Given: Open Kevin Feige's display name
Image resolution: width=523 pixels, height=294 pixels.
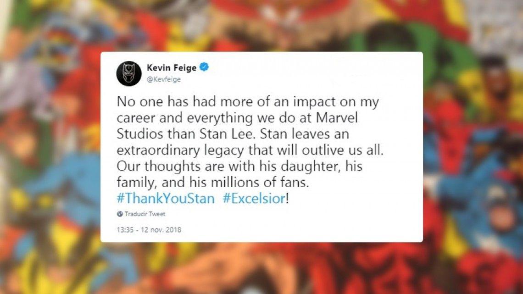Looking at the screenshot, I should point(172,67).
